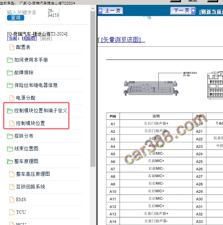Select the 左前MIC+ description cell
223x225 pixels.
[x=156, y=161]
